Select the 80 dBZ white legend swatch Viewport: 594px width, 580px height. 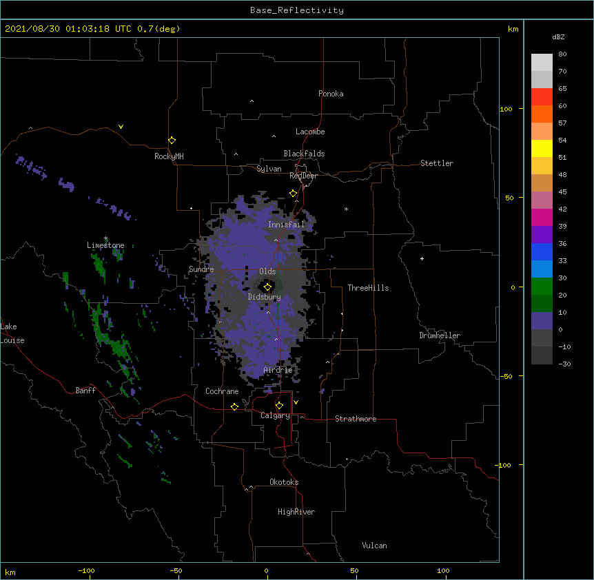click(x=542, y=63)
